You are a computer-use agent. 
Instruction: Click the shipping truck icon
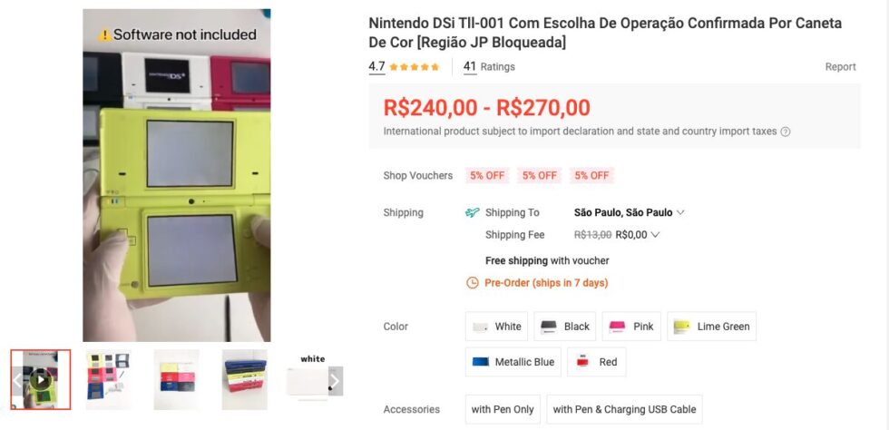coord(472,212)
